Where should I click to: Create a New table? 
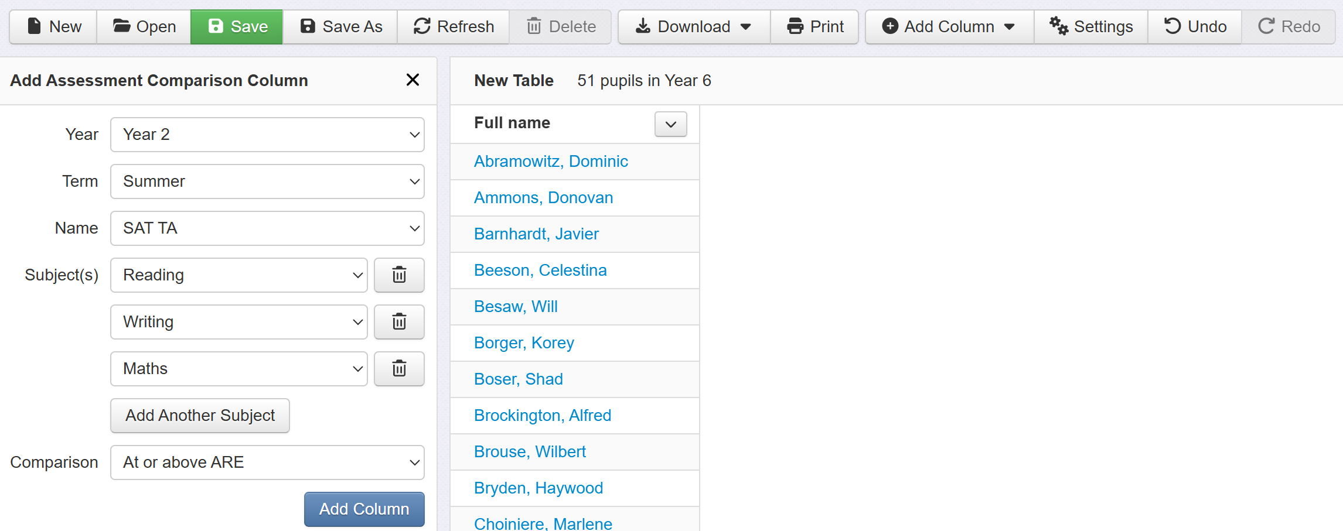click(x=53, y=27)
